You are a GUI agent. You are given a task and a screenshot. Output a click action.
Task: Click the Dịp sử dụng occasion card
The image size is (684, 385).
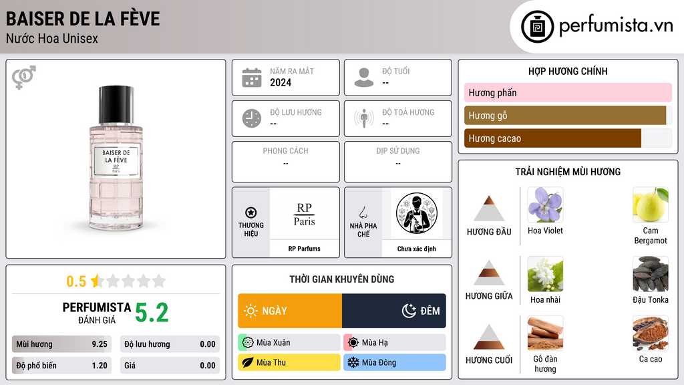click(398, 162)
